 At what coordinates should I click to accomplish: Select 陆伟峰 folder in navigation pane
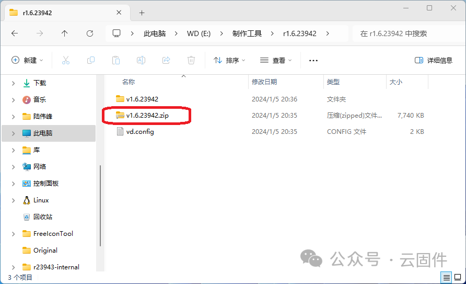click(x=43, y=116)
